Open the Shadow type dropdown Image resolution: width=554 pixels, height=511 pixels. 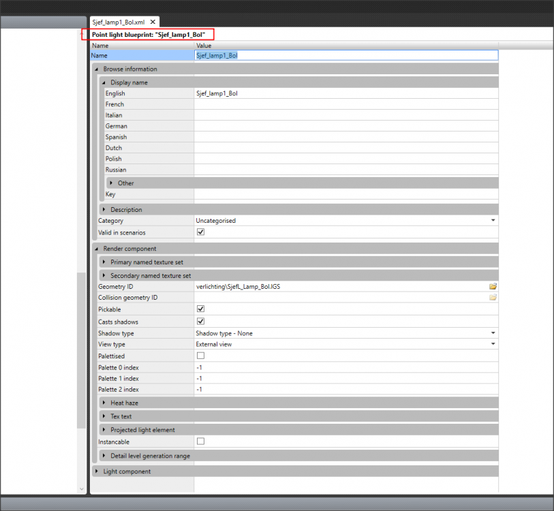coord(493,333)
